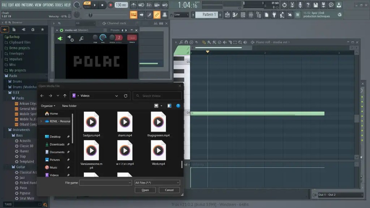Image resolution: width=370 pixels, height=208 pixels.
Task: Toggle the Browser view icon
Action: (x=259, y=15)
